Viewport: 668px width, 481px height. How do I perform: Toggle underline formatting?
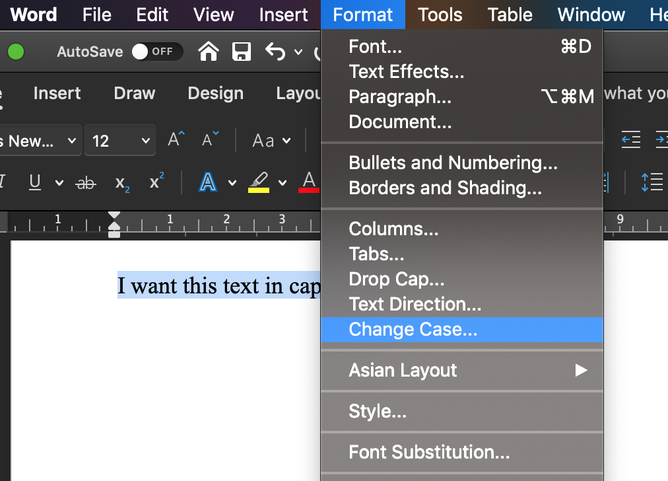coord(34,182)
